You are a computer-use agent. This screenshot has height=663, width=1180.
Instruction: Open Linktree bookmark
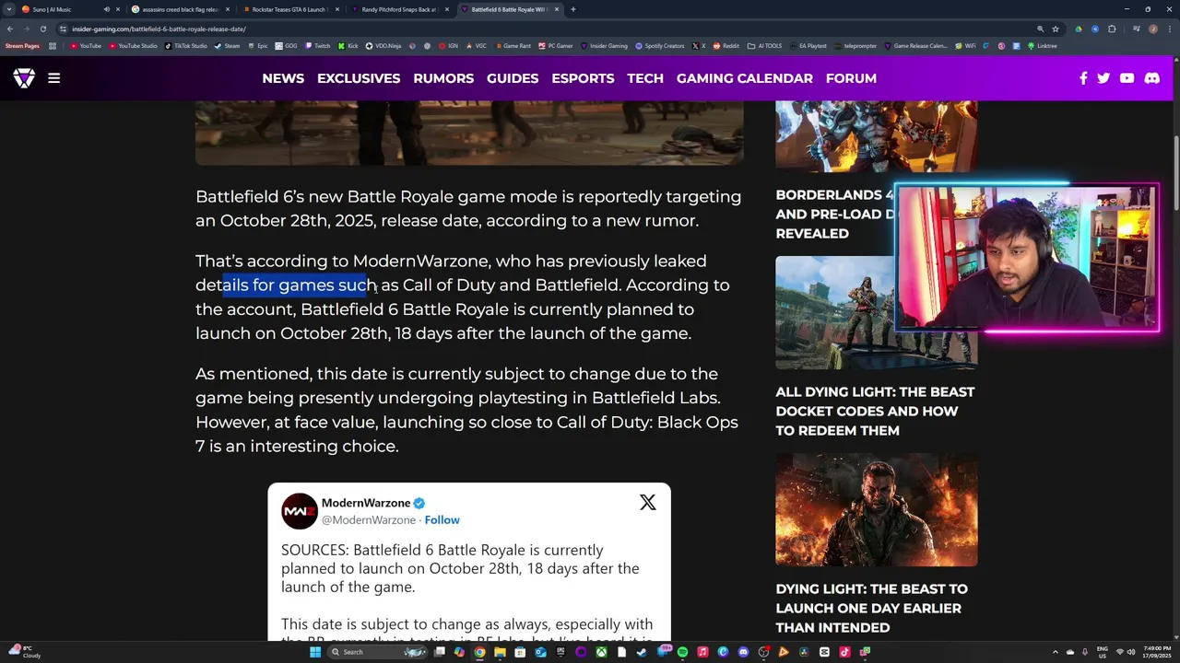point(1042,46)
